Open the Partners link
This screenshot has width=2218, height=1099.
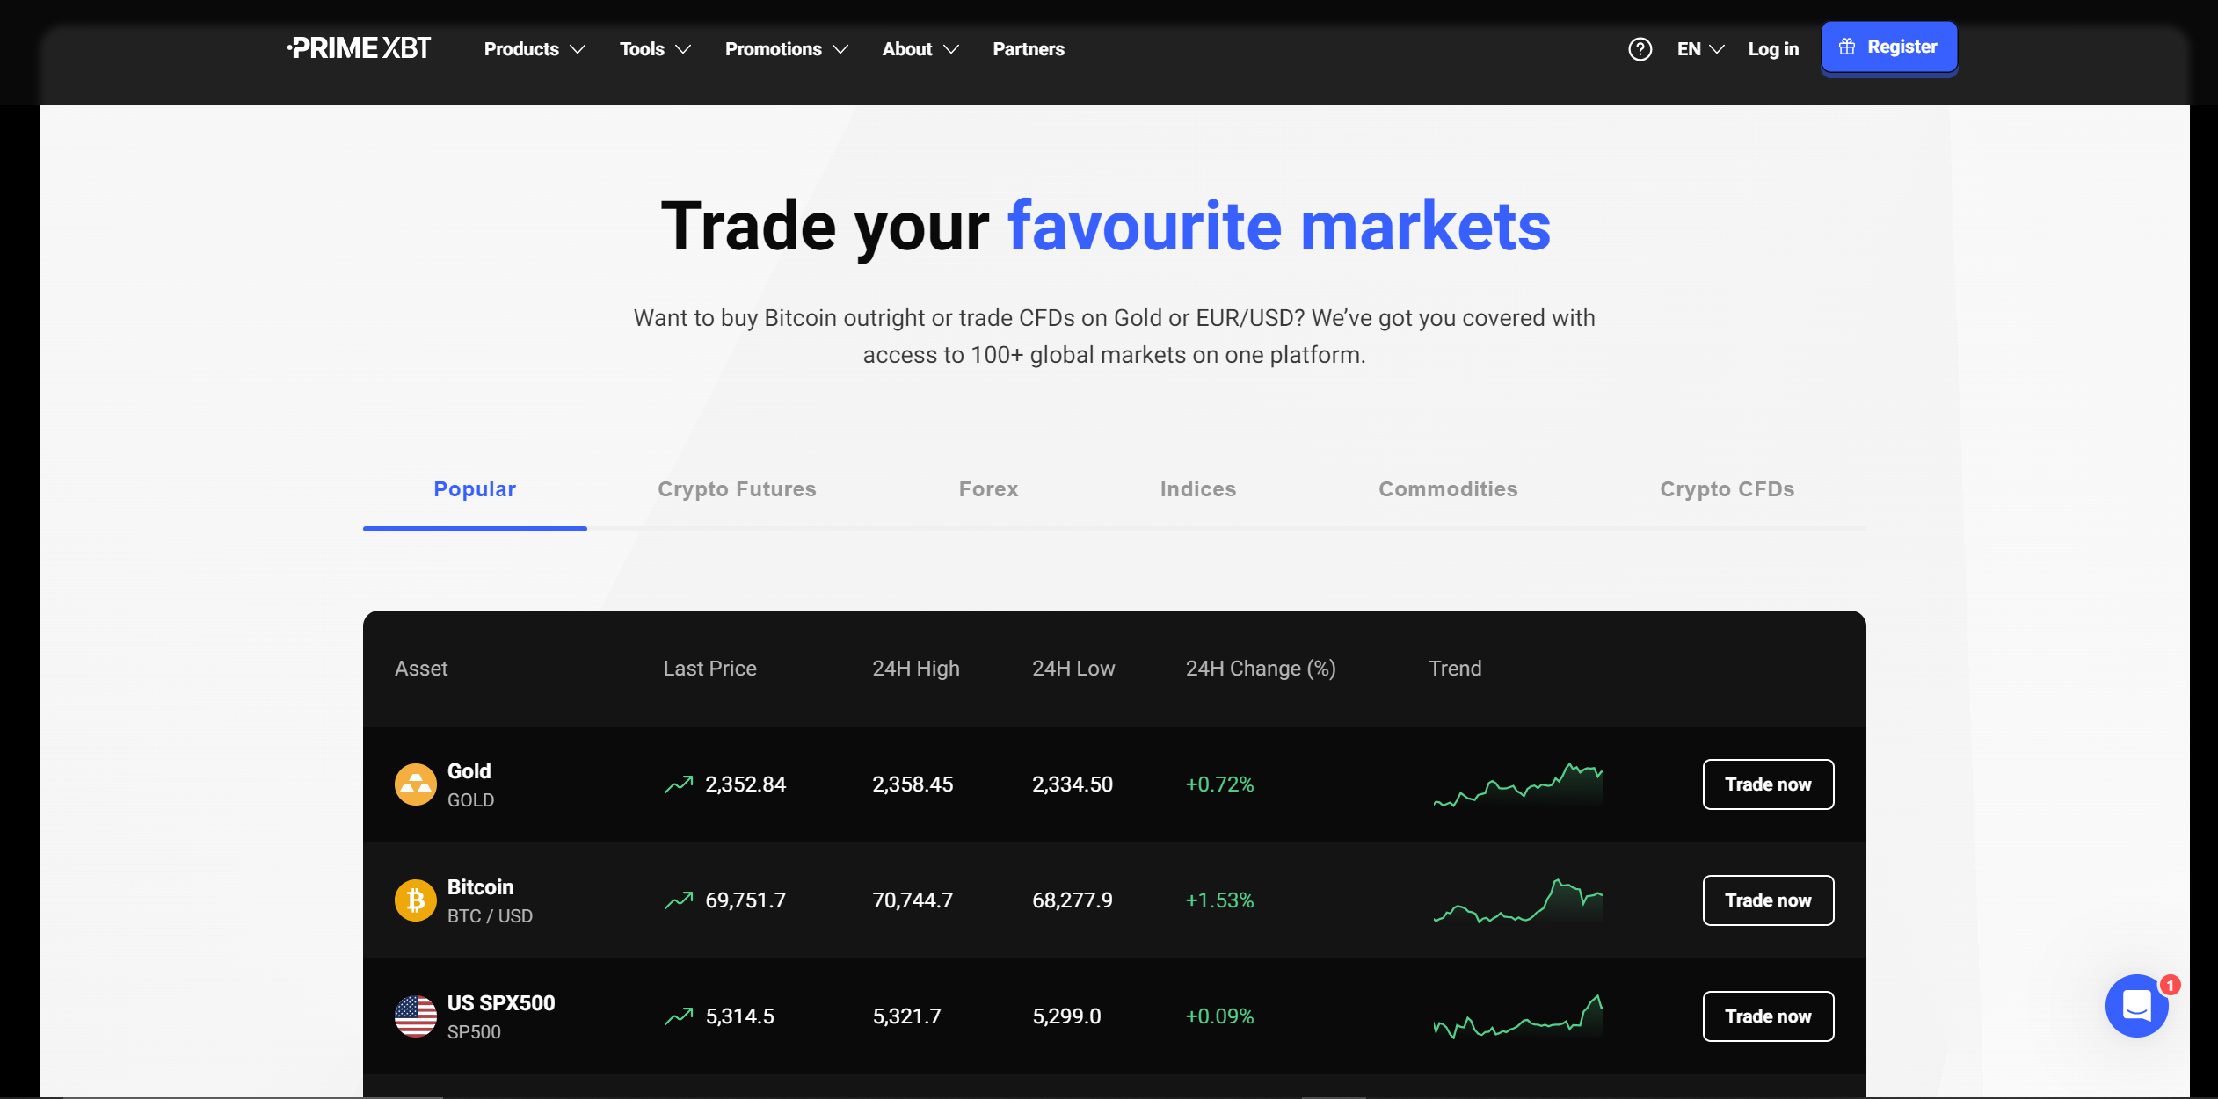click(1029, 49)
